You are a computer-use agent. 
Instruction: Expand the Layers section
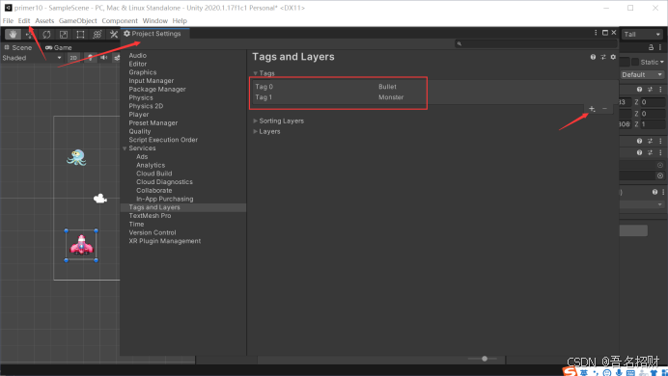tap(255, 131)
